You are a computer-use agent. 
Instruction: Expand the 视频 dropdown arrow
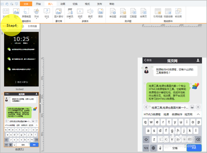pyautogui.click(x=80, y=19)
